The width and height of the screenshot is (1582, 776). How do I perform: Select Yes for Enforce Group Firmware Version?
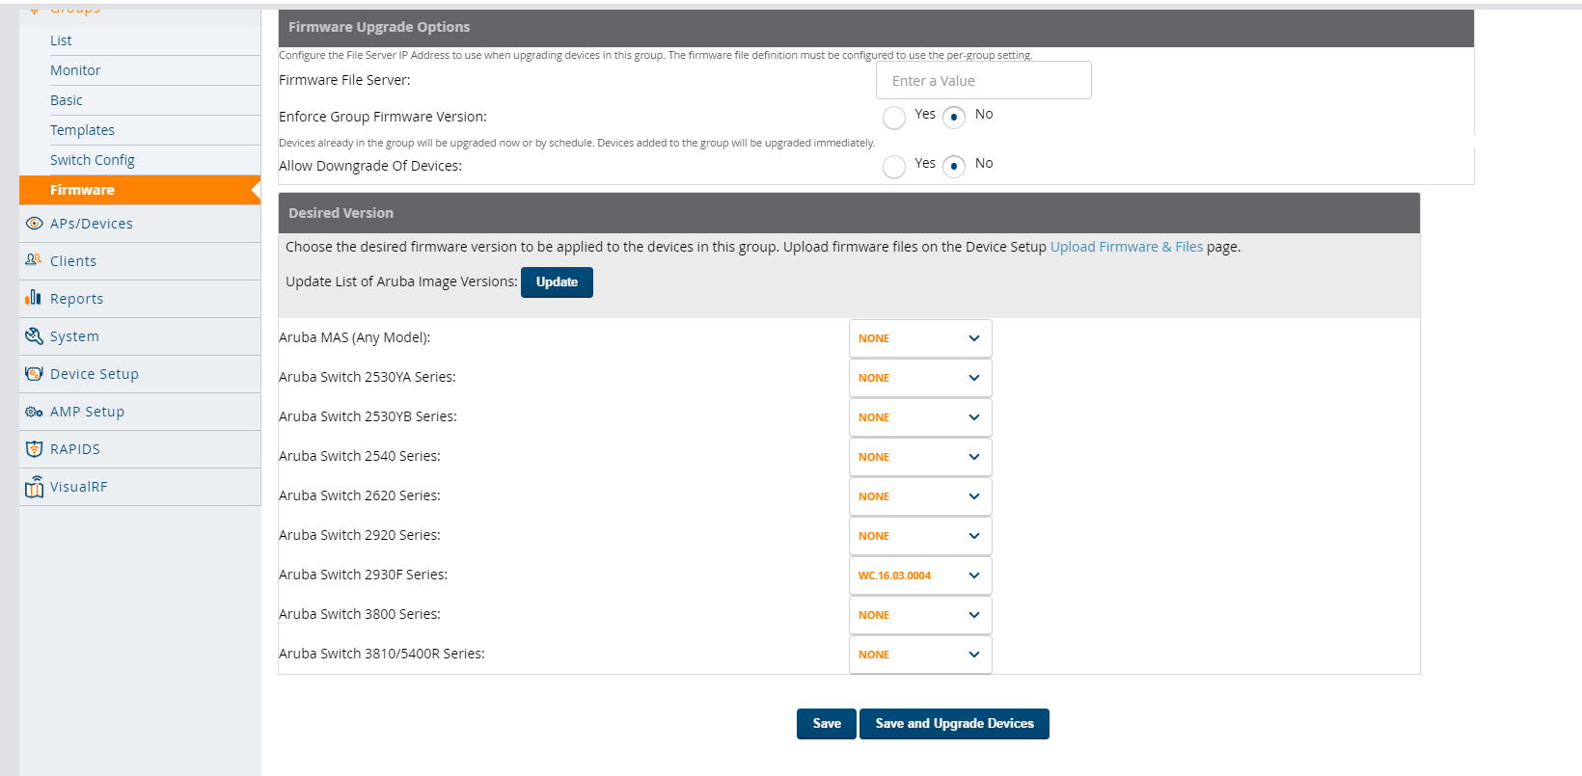(x=894, y=118)
